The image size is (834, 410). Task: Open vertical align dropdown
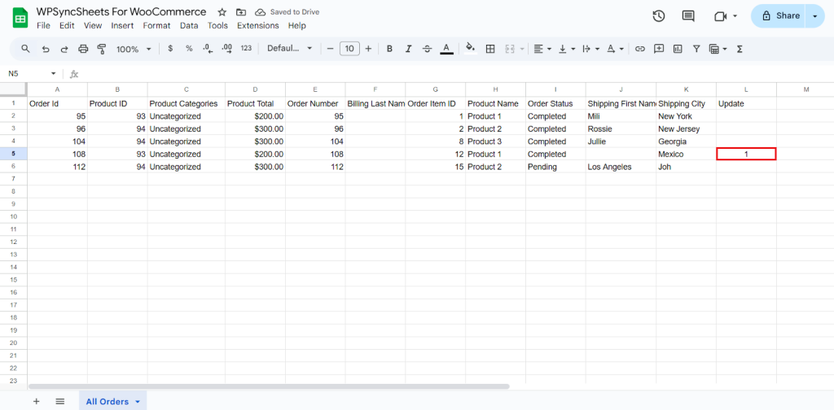(567, 49)
